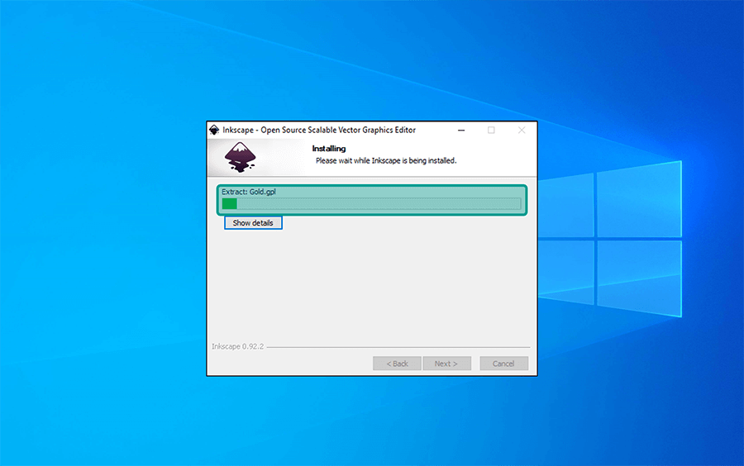The height and width of the screenshot is (466, 744).
Task: Click "Please wait while Inkscape is being installed."
Action: point(386,161)
